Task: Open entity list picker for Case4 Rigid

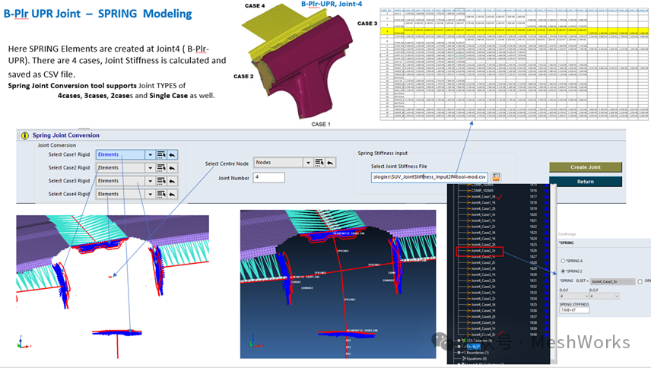Action: click(x=161, y=194)
